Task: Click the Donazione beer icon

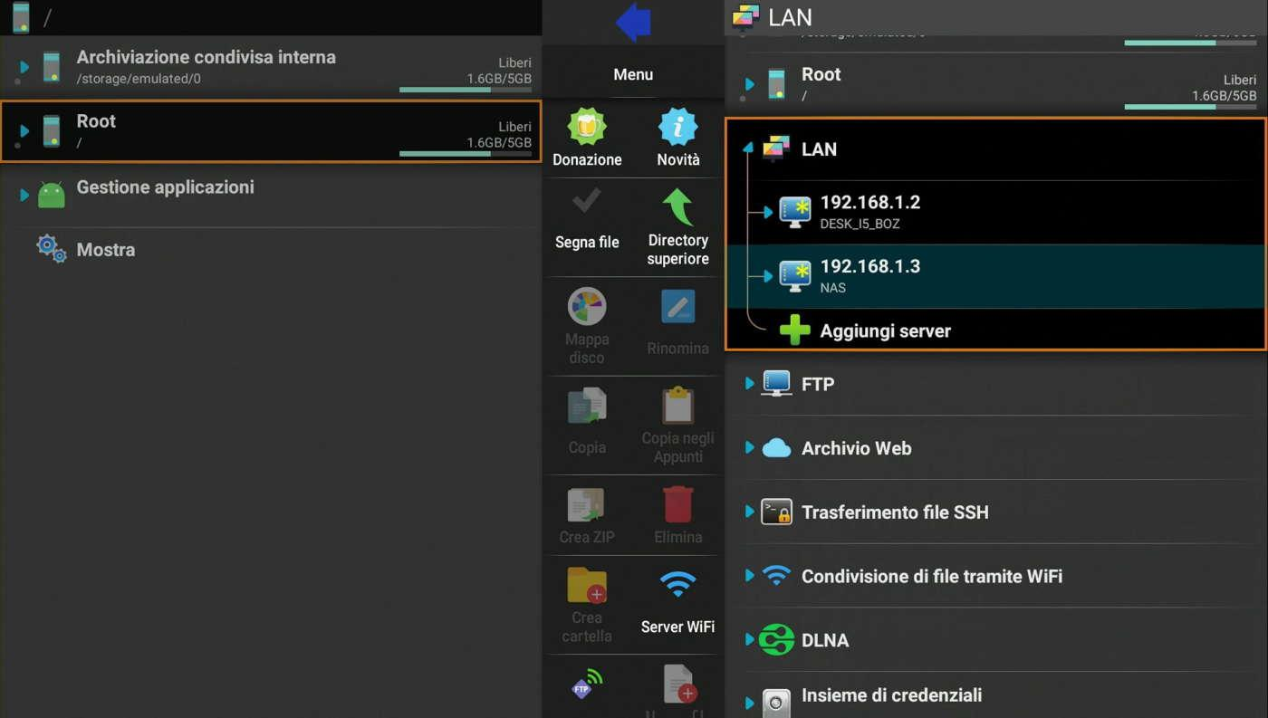Action: [x=587, y=127]
